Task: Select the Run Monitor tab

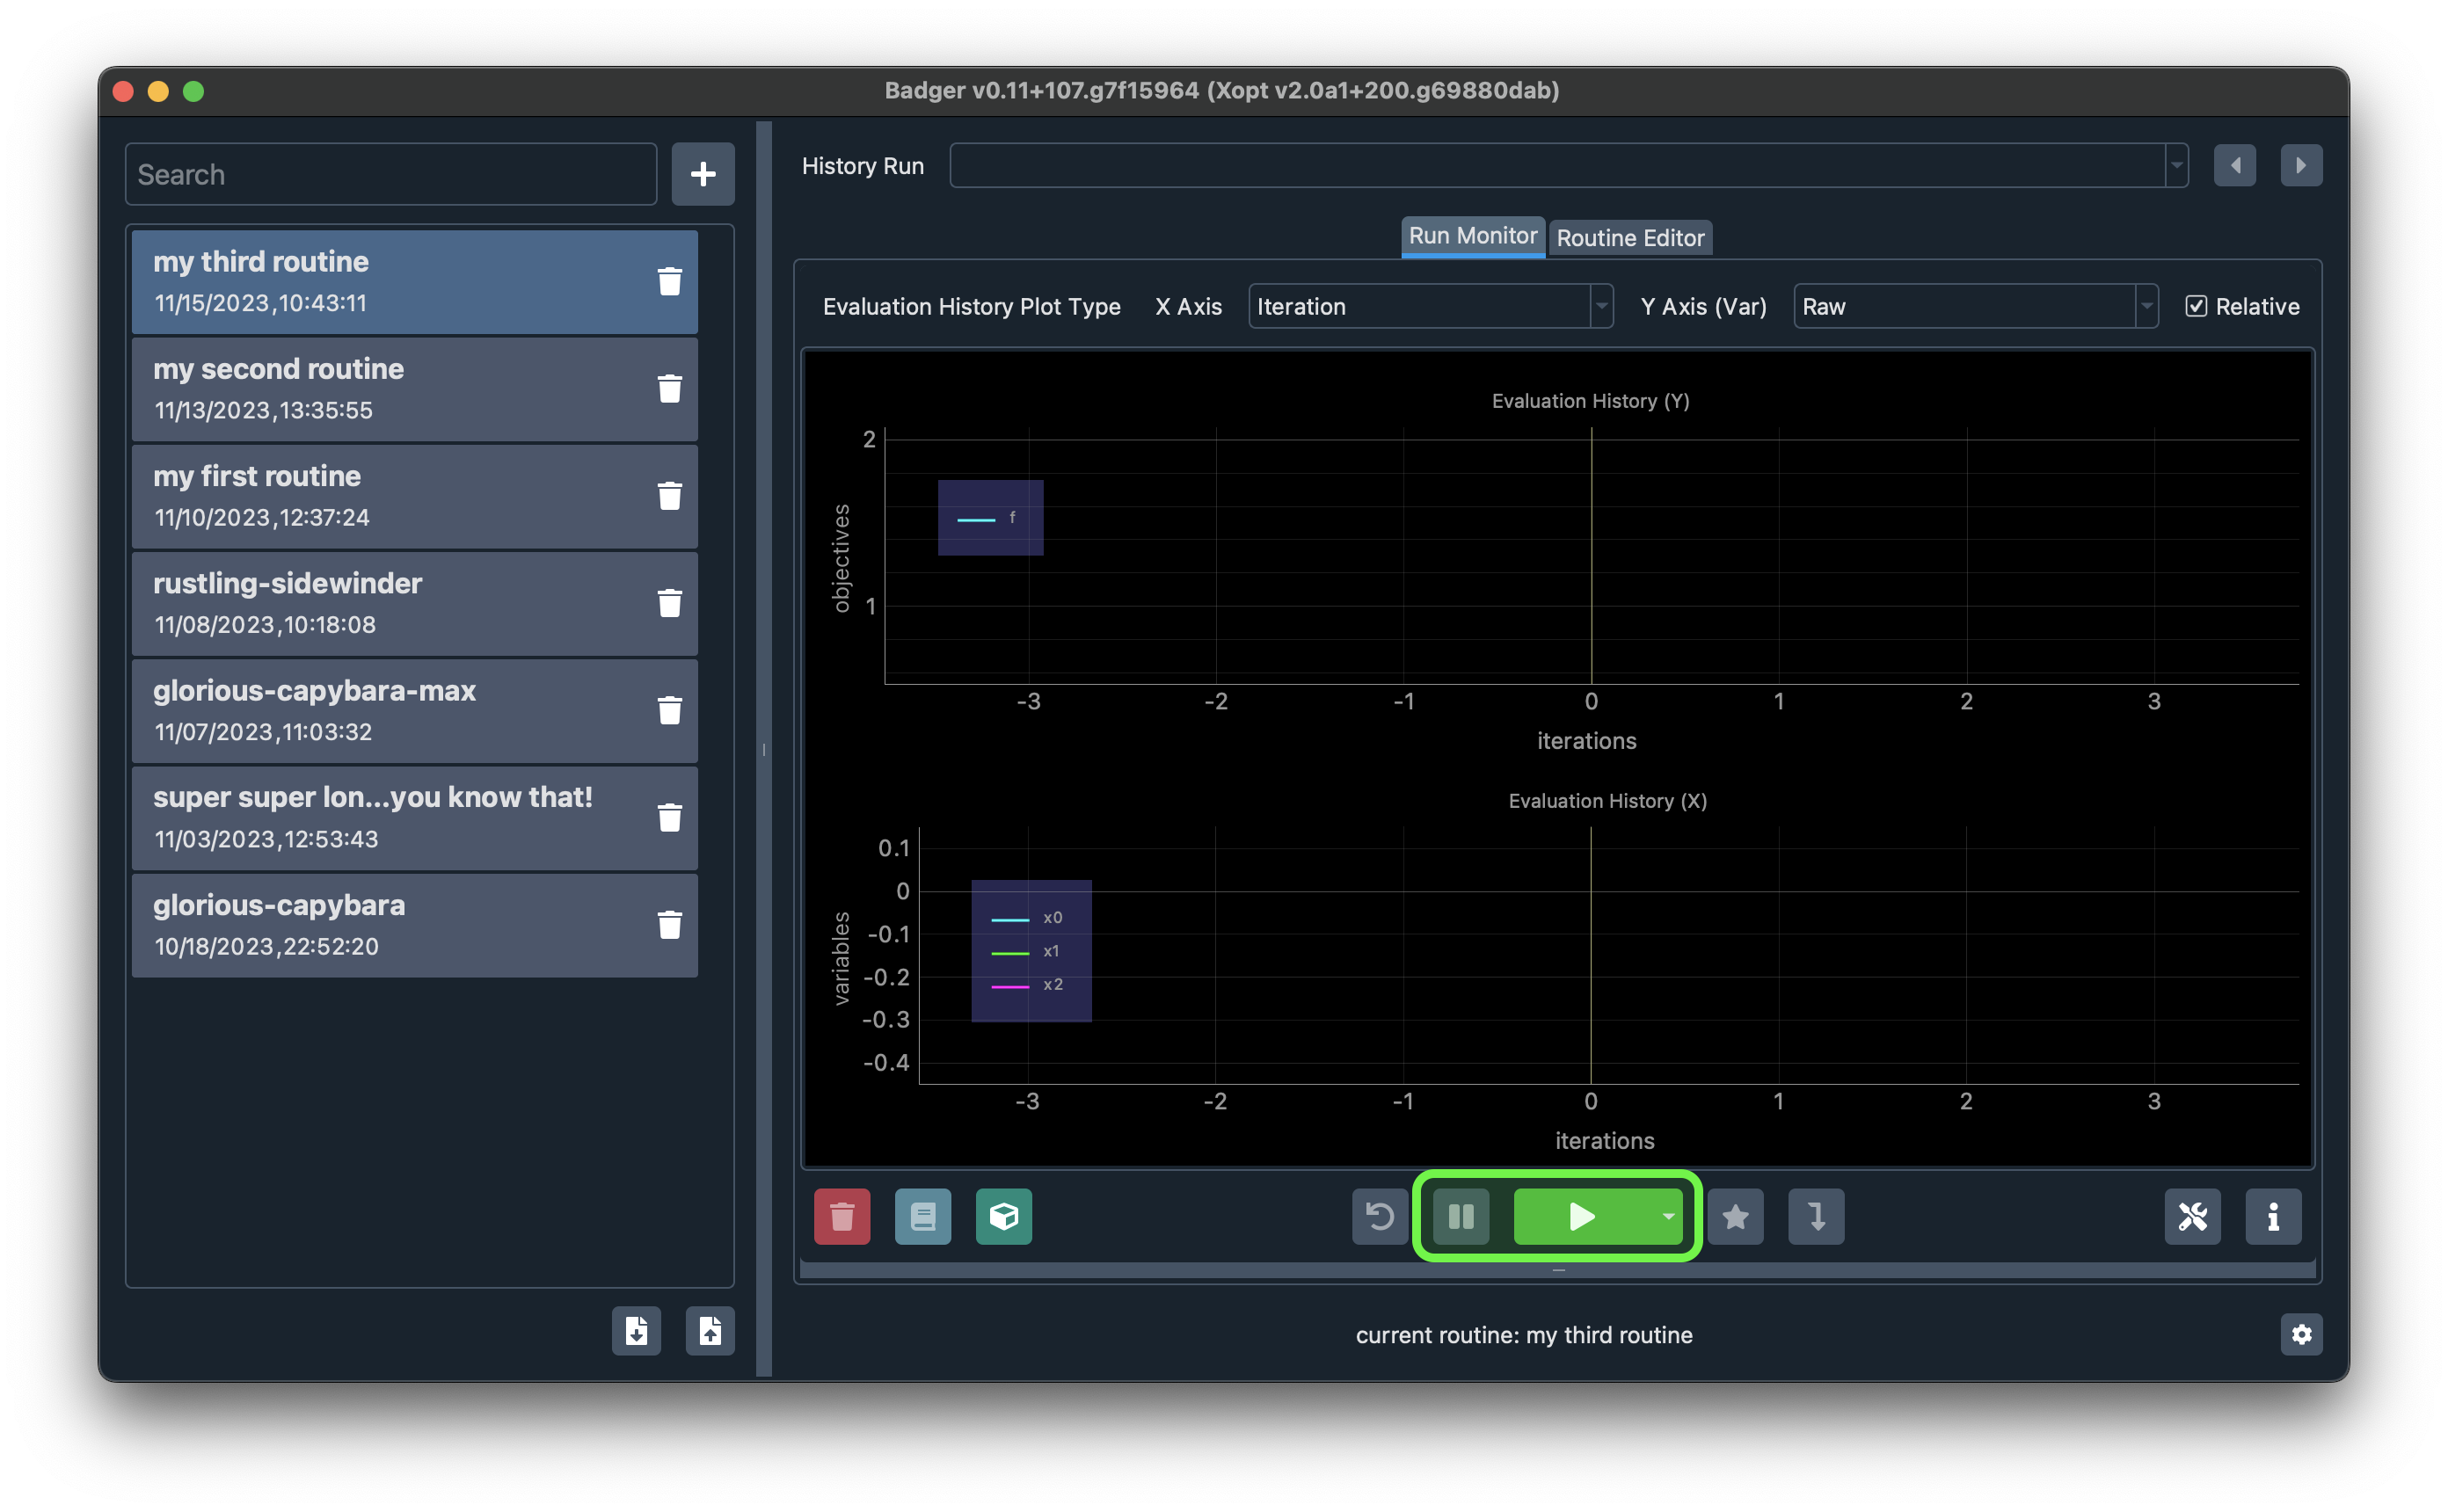Action: [1473, 236]
